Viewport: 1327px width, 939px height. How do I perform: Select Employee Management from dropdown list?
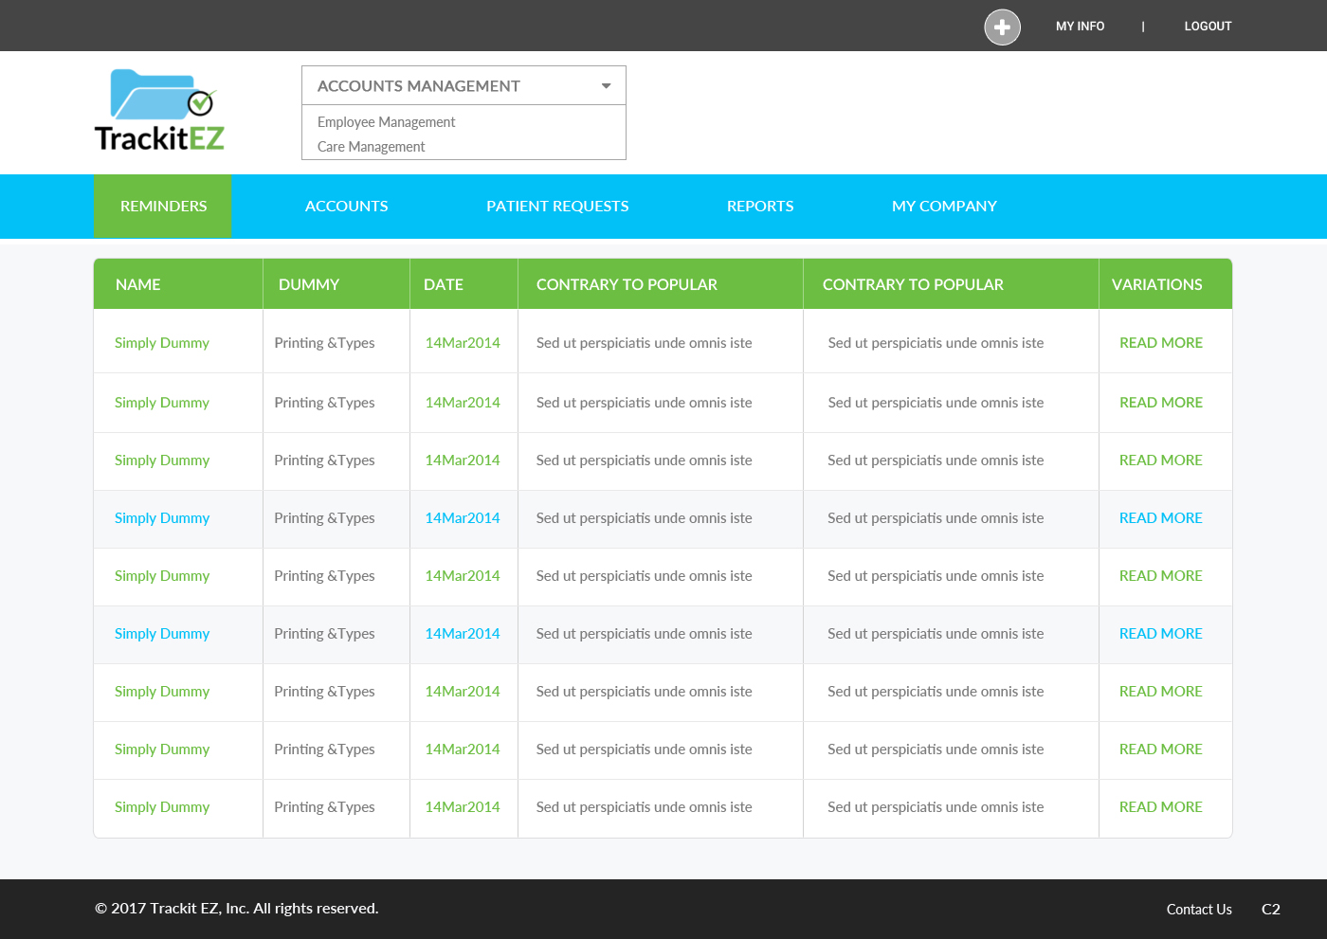[386, 122]
